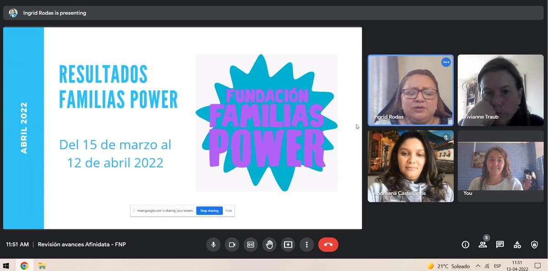548x271 pixels.
Task: Show hidden system tray icons
Action: coord(478,266)
